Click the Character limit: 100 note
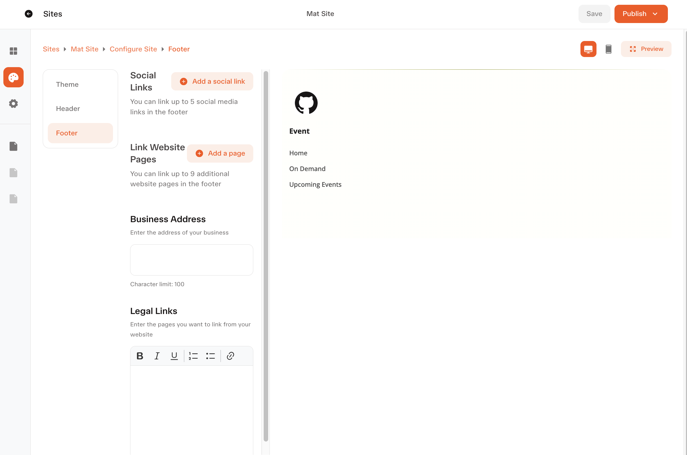 (157, 284)
